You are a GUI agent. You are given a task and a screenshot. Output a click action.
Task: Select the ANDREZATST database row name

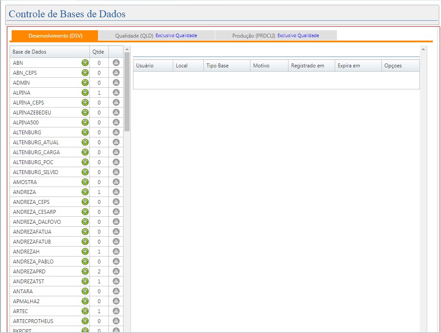tap(29, 281)
